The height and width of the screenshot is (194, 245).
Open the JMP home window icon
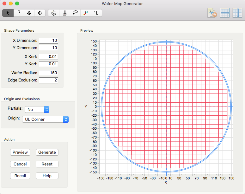212,13
